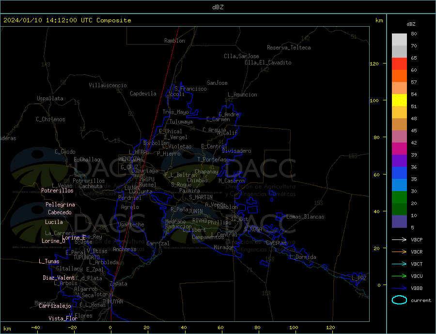
Task: Click the 120 km mark on vertical axis
Action: [374, 64]
